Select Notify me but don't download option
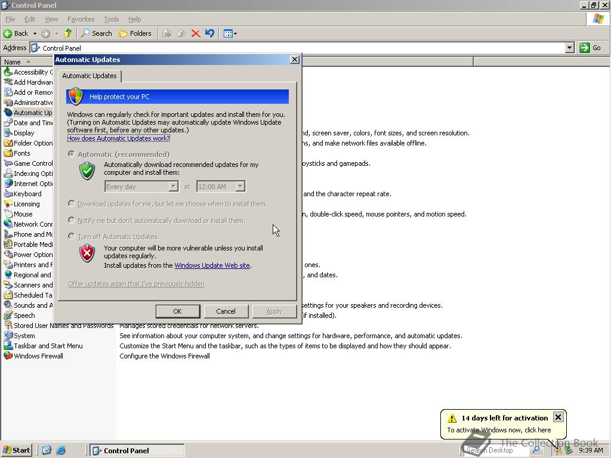The width and height of the screenshot is (611, 458). pyautogui.click(x=72, y=221)
